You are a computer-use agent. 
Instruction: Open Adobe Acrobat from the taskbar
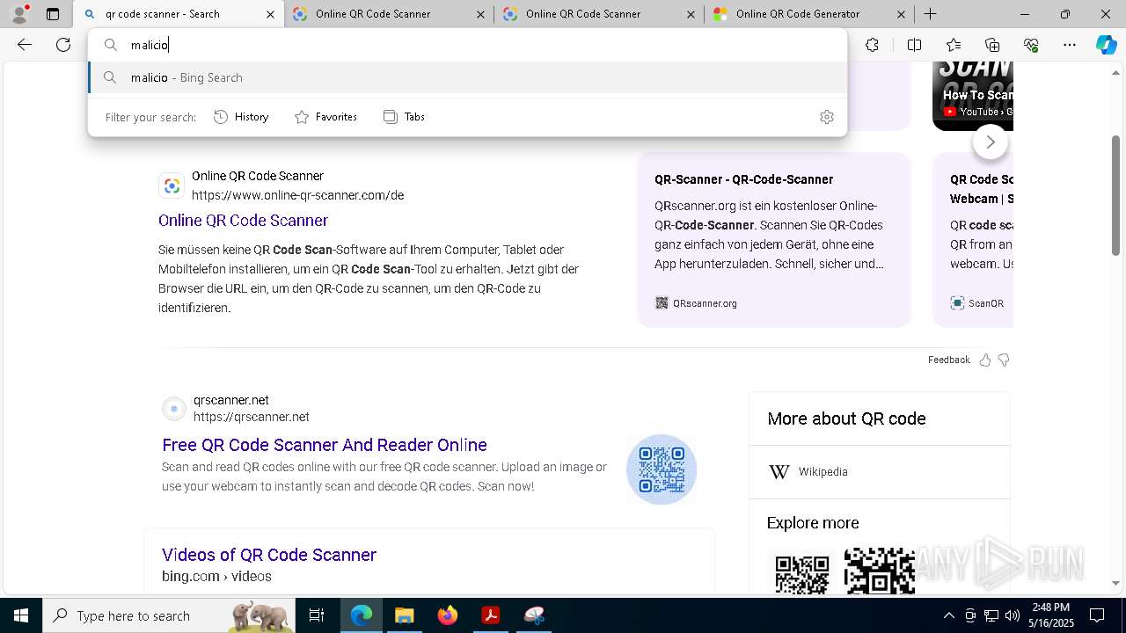[x=491, y=615]
